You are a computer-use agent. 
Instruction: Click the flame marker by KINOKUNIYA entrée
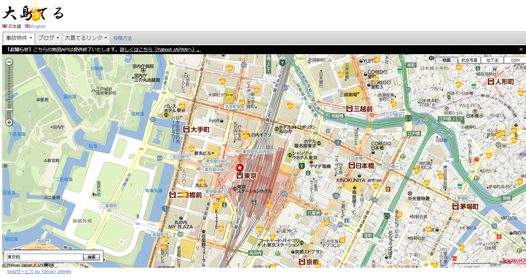[x=376, y=184]
